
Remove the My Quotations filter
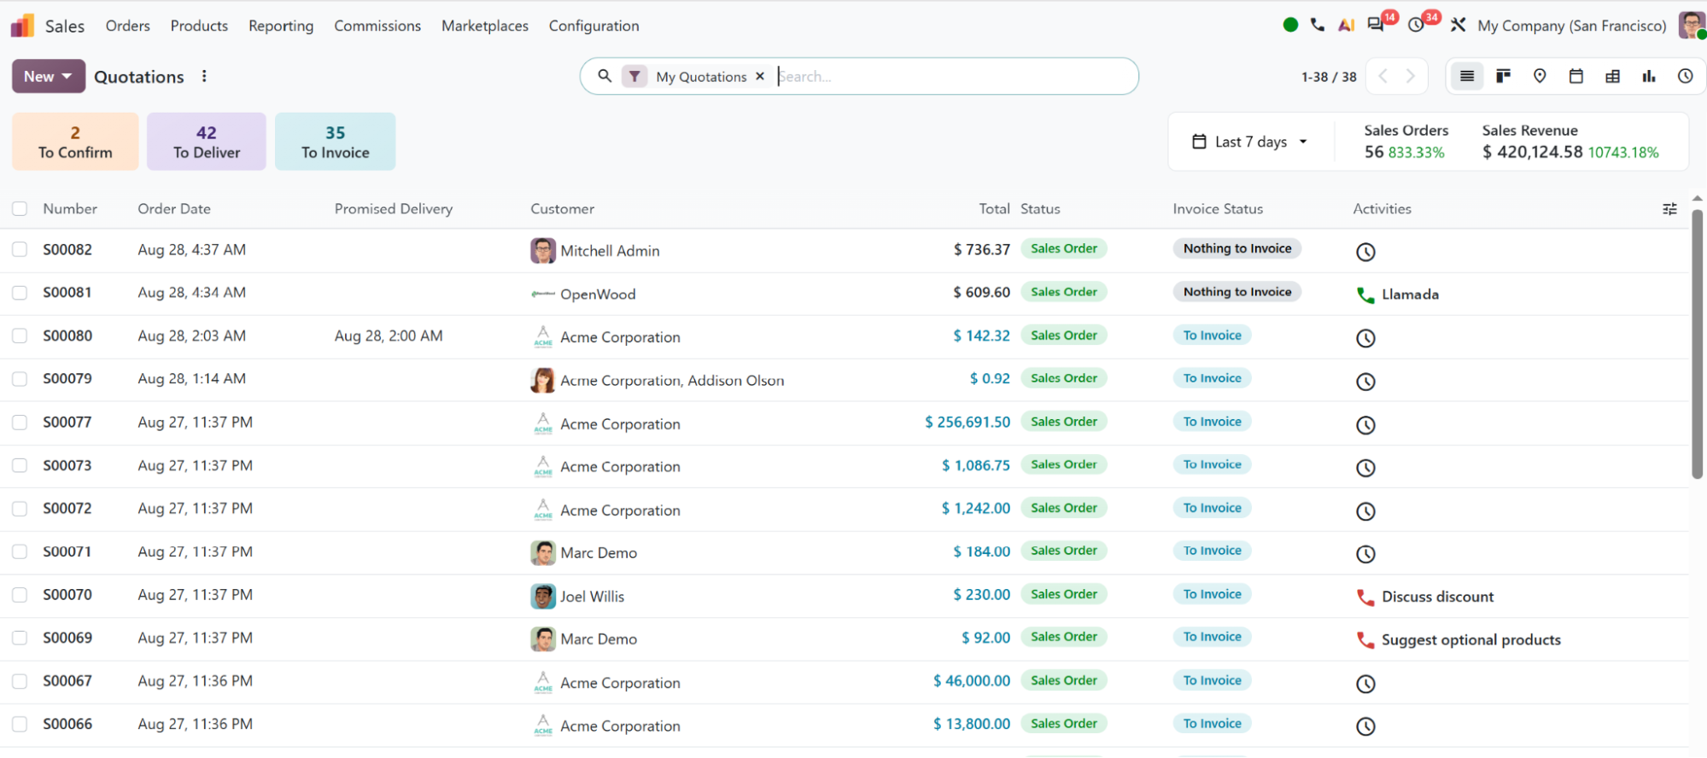click(760, 76)
